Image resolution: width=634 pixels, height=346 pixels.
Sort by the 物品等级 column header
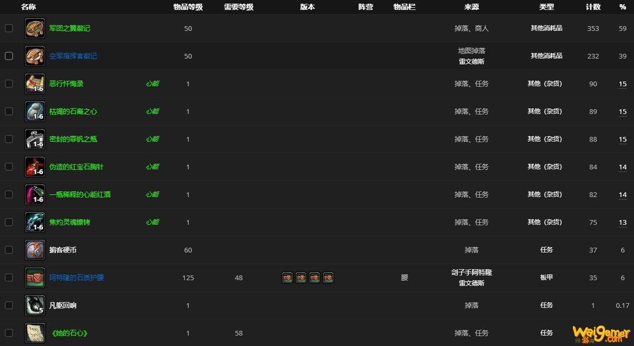point(188,7)
